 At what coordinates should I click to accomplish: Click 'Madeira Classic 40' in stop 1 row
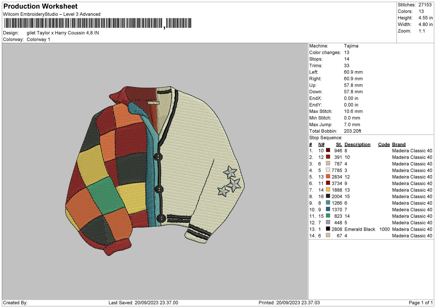click(x=412, y=151)
